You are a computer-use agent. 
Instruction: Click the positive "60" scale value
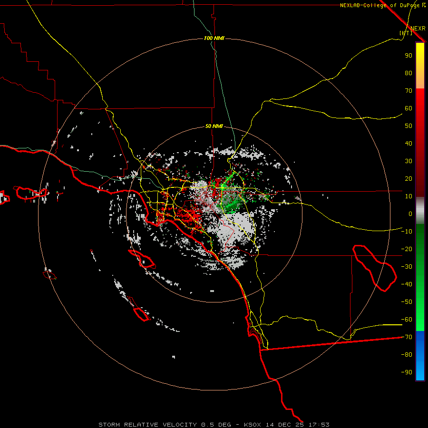coord(409,108)
